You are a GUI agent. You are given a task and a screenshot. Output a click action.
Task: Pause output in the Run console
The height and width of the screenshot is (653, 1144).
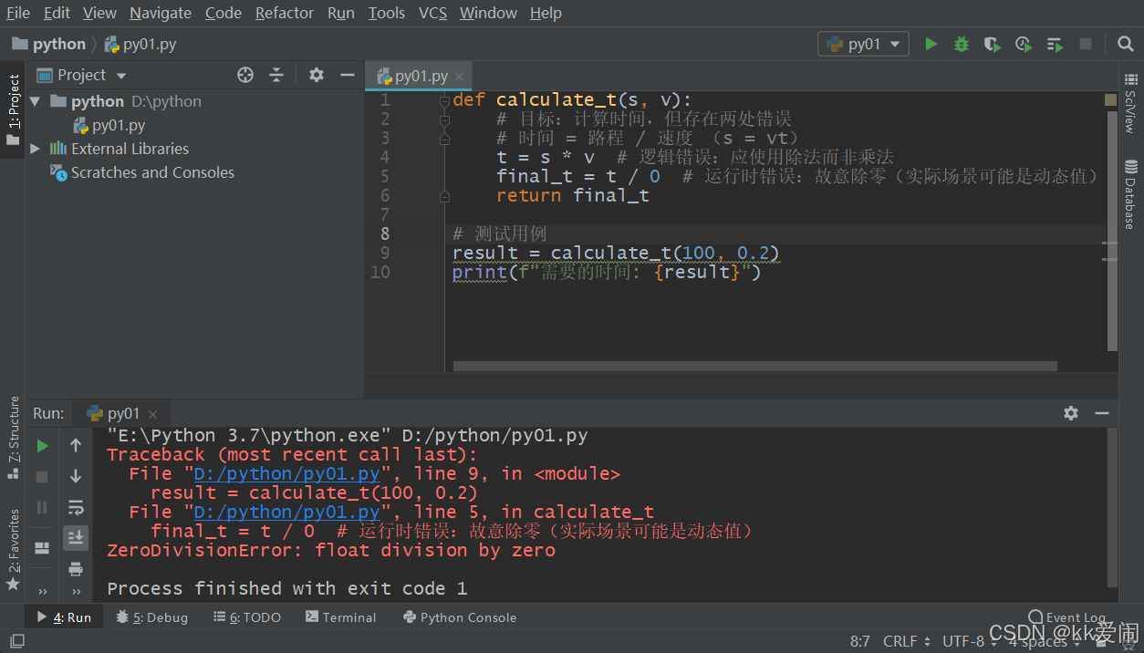41,507
